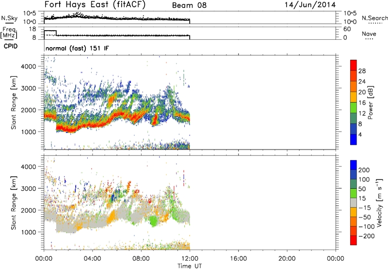Click the power colorbar's red top segment
388x269 pixels.
pyautogui.click(x=354, y=65)
